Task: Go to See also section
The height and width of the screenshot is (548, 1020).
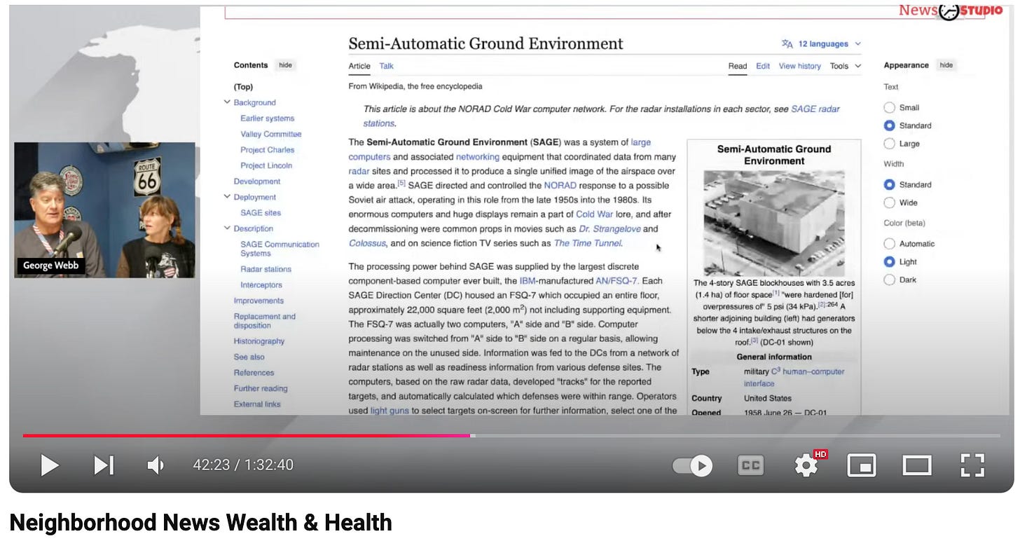Action: coord(249,357)
